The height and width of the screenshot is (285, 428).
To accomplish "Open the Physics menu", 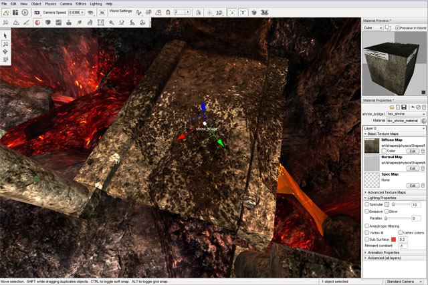I will tap(50, 4).
